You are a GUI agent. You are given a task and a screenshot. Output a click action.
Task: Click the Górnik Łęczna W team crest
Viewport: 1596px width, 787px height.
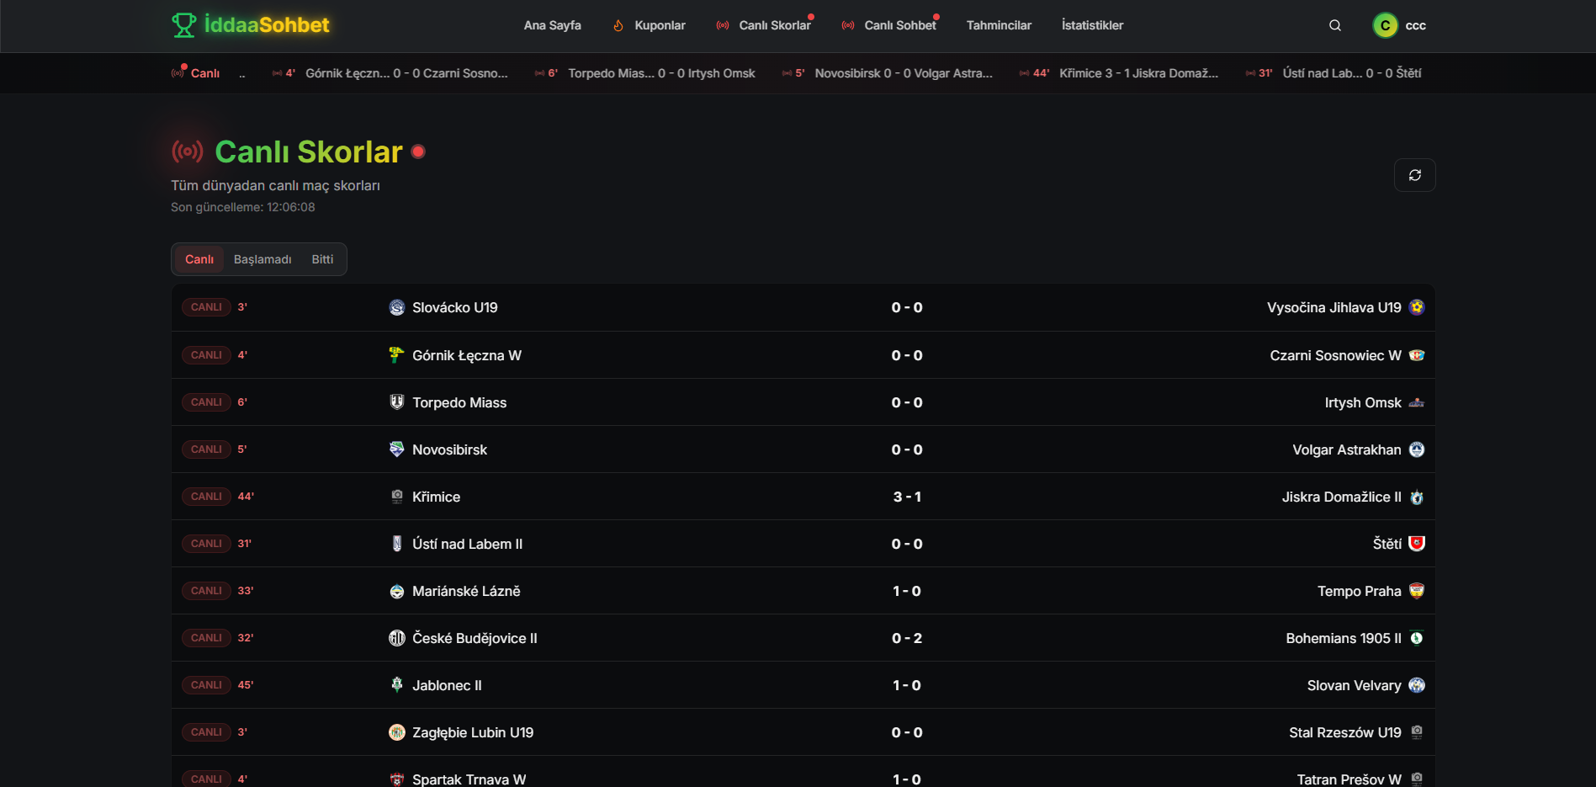pyautogui.click(x=397, y=355)
